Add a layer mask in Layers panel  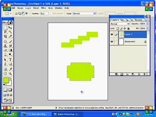click(122, 74)
